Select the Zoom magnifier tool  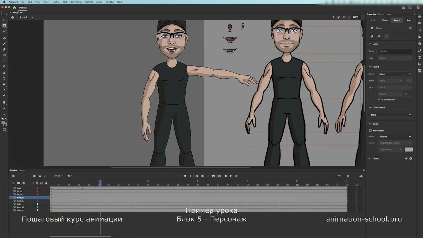pos(4,108)
